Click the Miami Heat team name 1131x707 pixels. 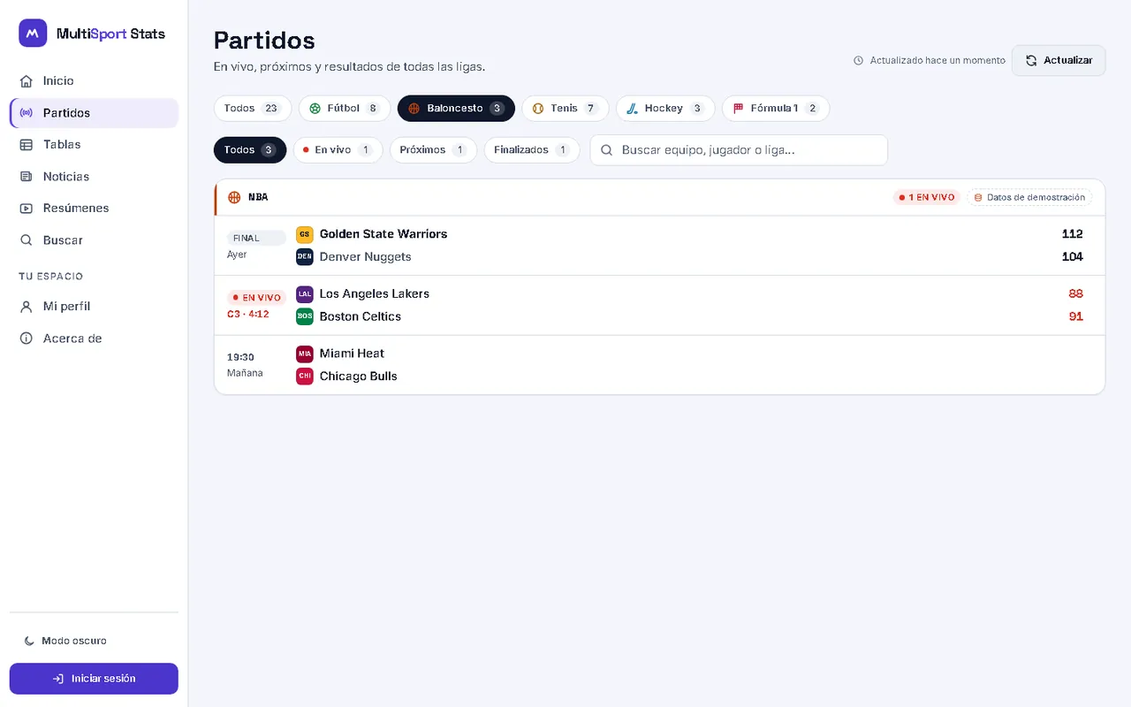pos(352,353)
